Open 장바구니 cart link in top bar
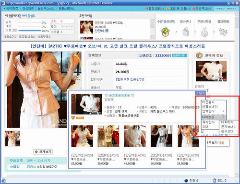Image resolution: width=240 pixels, height=184 pixels. click(202, 9)
